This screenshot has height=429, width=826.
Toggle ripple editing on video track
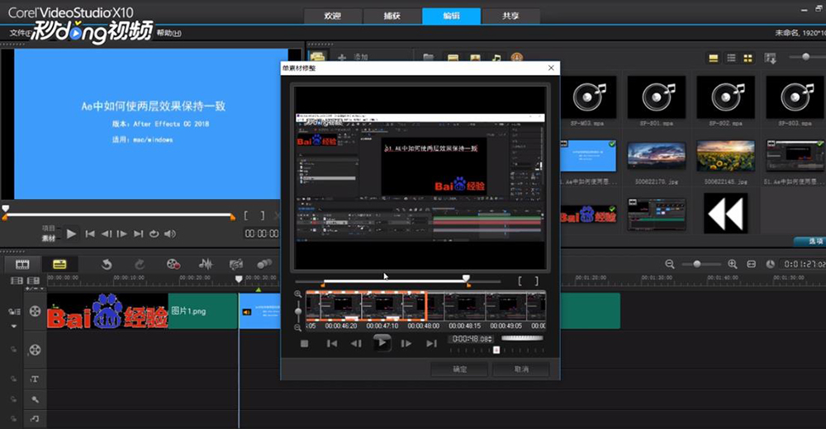(x=14, y=312)
